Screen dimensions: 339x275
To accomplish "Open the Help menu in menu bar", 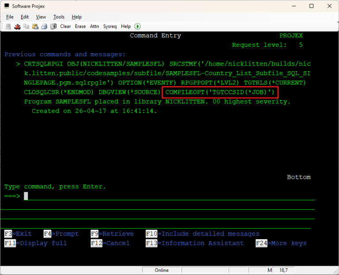I will (76, 17).
